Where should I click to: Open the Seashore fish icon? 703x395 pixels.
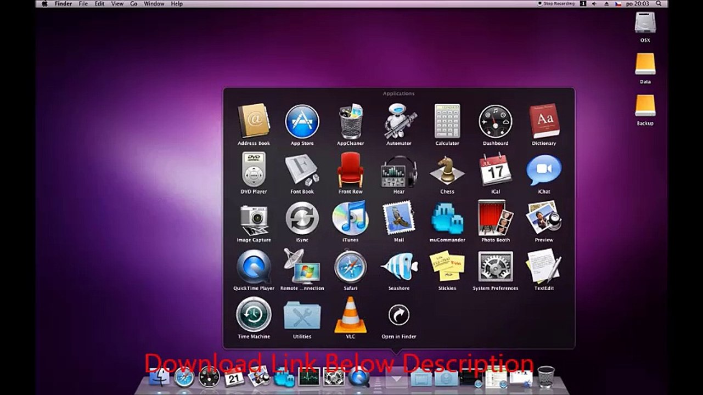click(399, 266)
